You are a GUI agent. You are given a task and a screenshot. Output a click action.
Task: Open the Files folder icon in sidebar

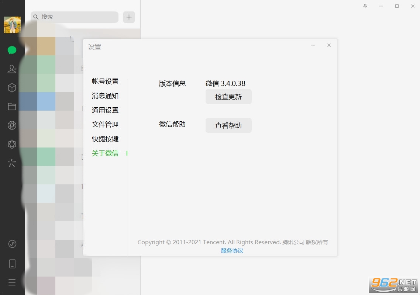(x=12, y=107)
